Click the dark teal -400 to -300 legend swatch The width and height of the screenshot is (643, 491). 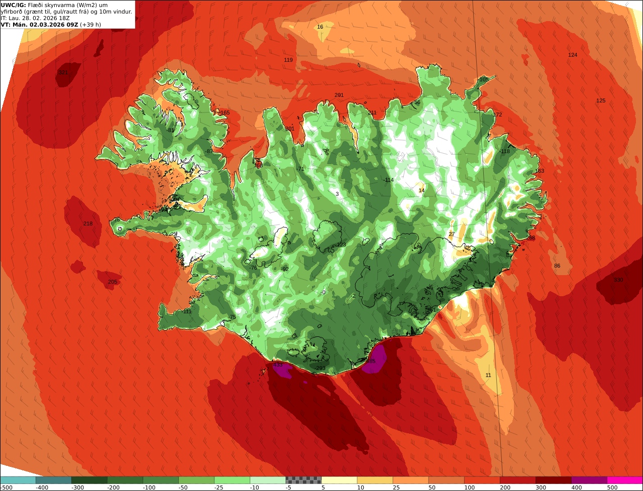click(x=54, y=480)
